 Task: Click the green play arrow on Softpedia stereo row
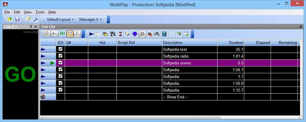point(52,63)
